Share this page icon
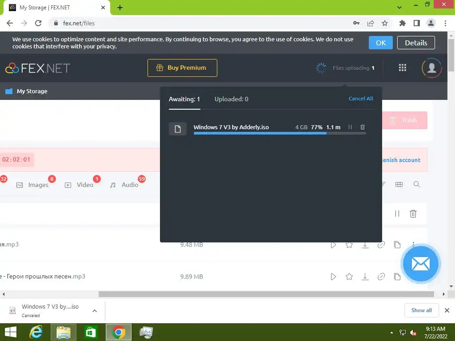 (371, 23)
